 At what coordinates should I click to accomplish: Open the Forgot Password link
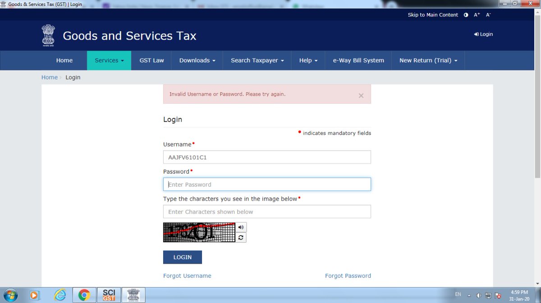[x=348, y=276]
